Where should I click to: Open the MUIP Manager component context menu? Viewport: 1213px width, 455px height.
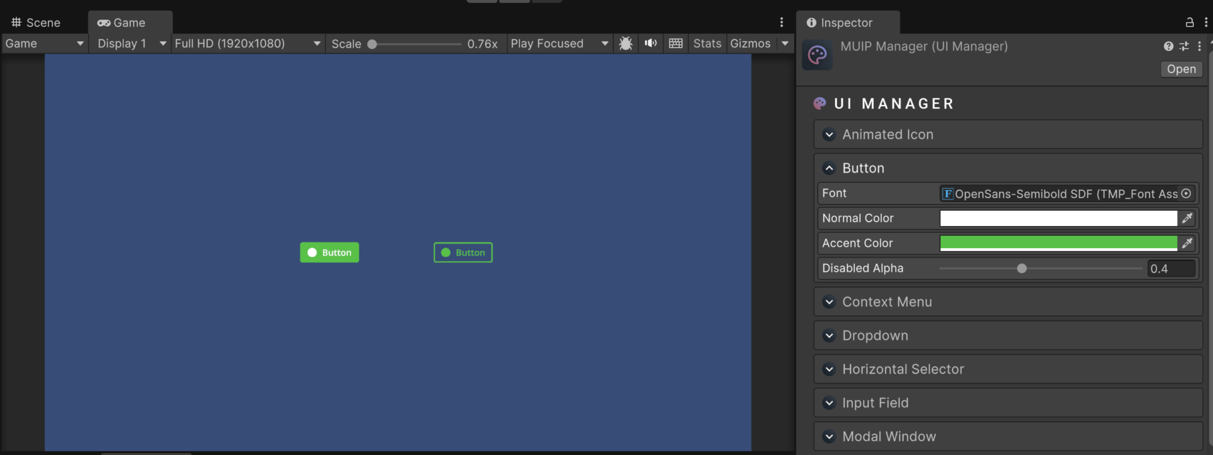click(x=1199, y=46)
